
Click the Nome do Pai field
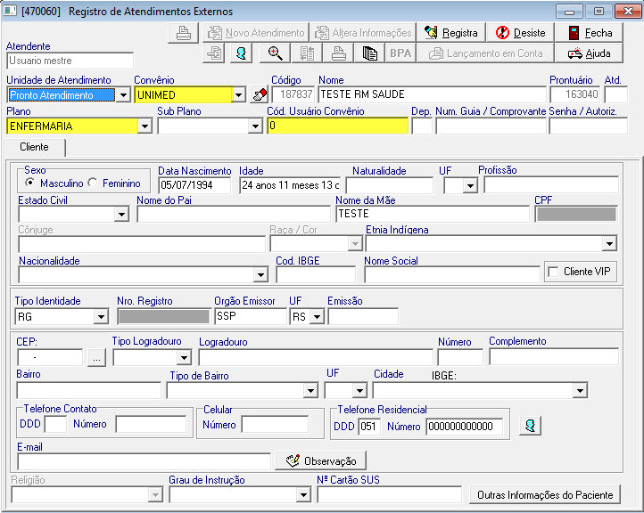(234, 214)
